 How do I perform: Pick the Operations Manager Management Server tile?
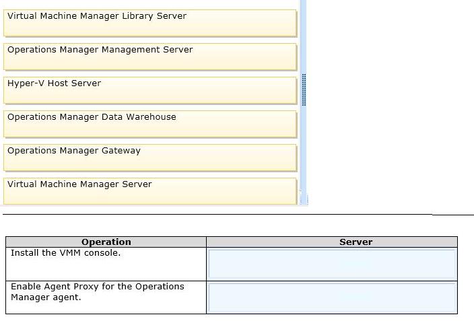pos(150,57)
